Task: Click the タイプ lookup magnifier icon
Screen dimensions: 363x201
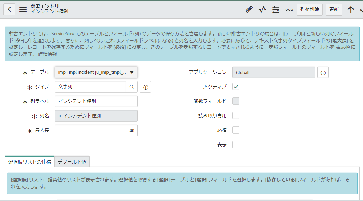Action: pyautogui.click(x=132, y=87)
